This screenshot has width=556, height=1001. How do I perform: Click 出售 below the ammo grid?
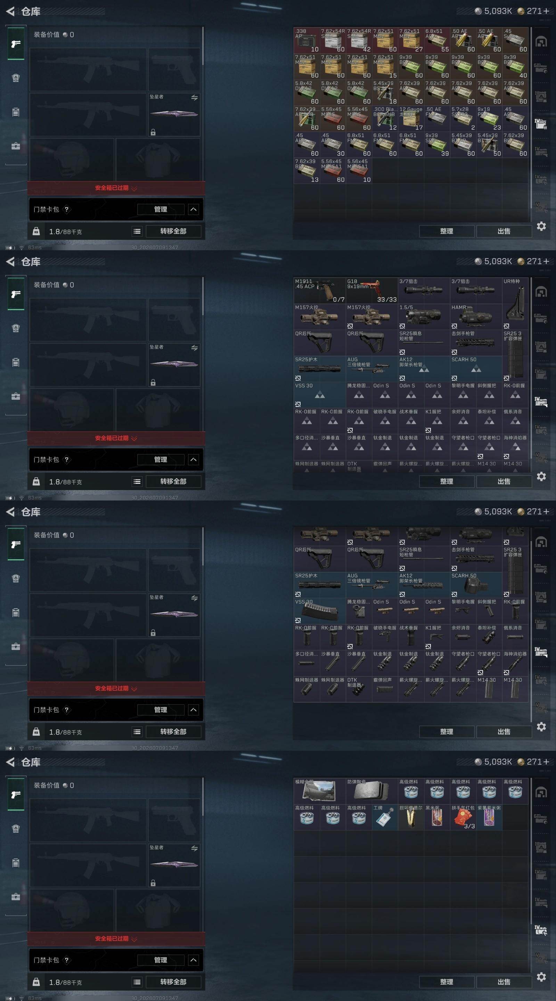[504, 231]
